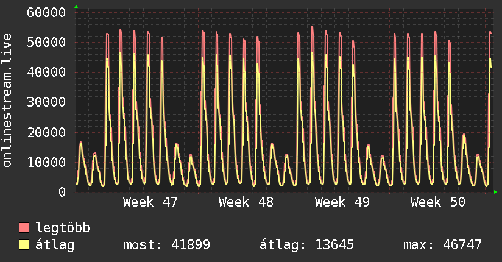The height and width of the screenshot is (262, 502).
Task: Click the 50000 y-axis label
Action: click(x=46, y=42)
